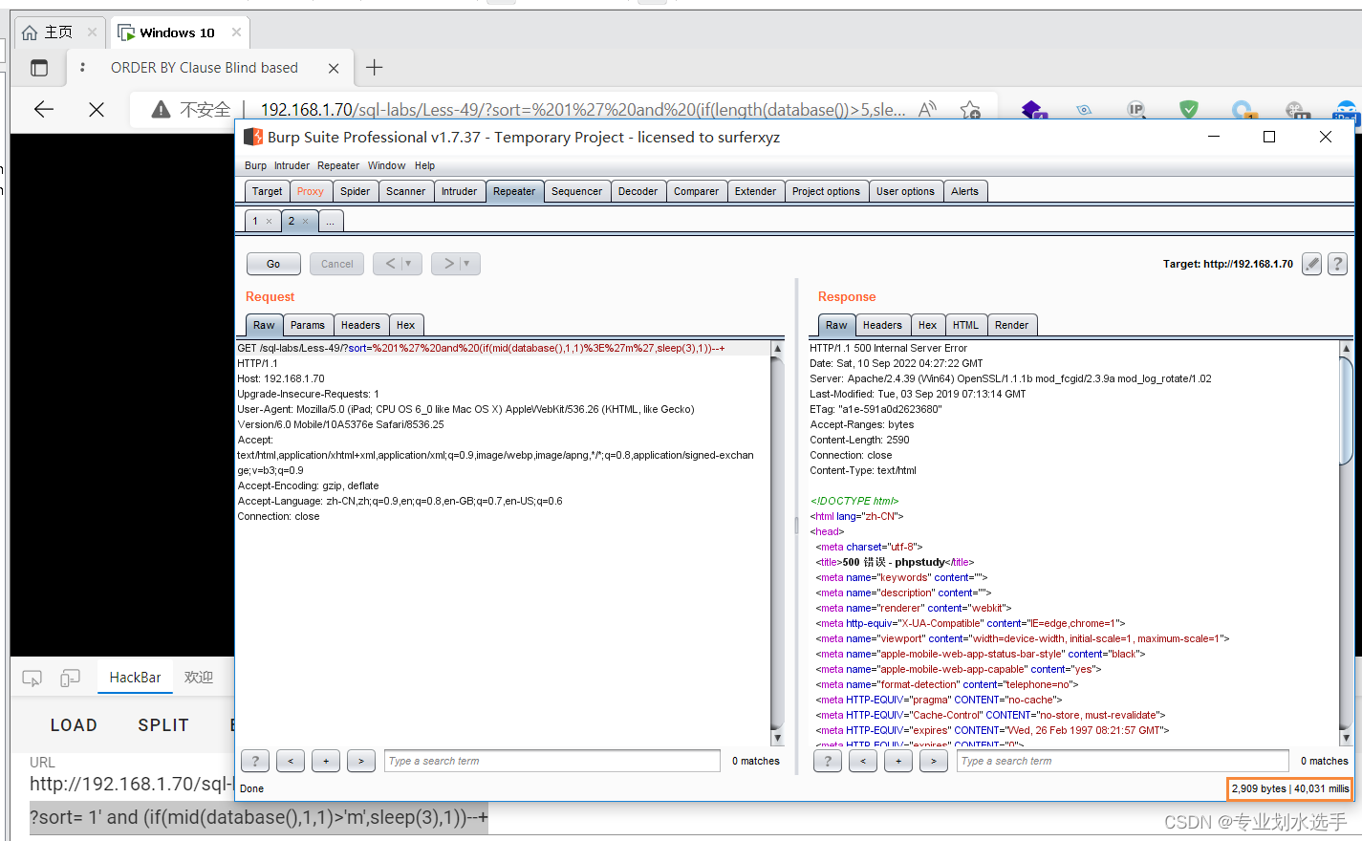Click the eye-shaped extension icon in toolbar

tap(1084, 110)
